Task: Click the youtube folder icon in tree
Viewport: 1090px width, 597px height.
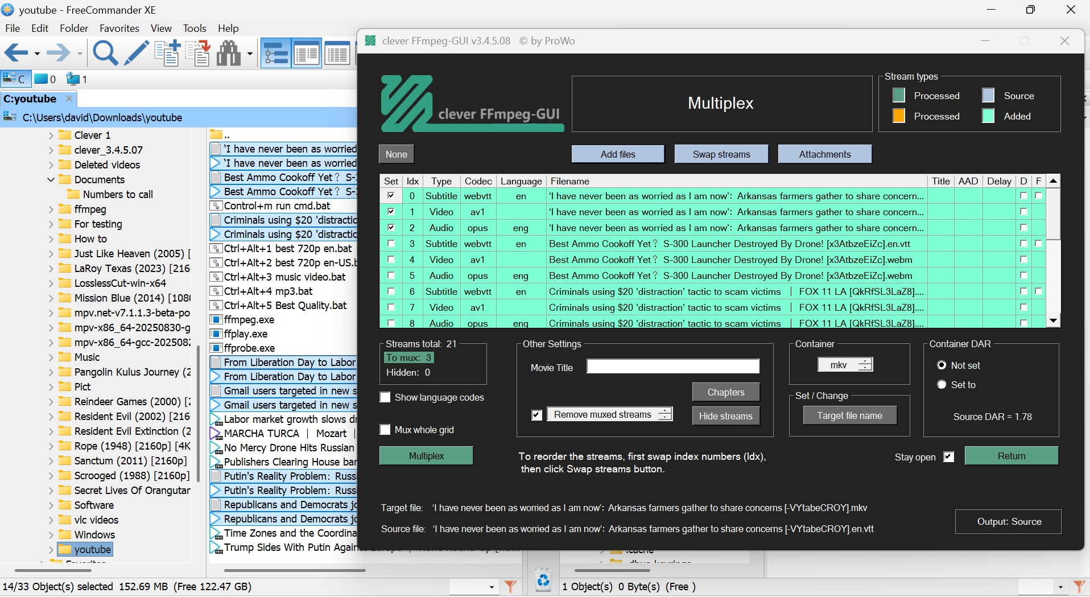Action: click(x=65, y=550)
